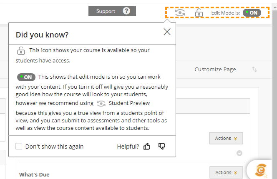
Task: Click the ON badge inside the popup text
Action: (26, 77)
